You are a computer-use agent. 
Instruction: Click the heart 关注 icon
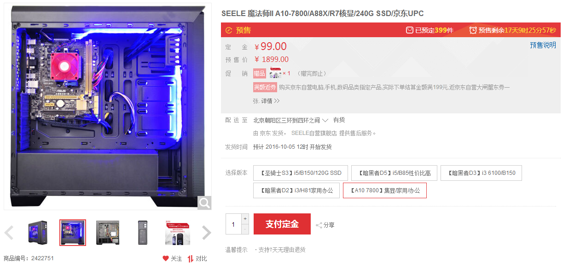point(166,259)
